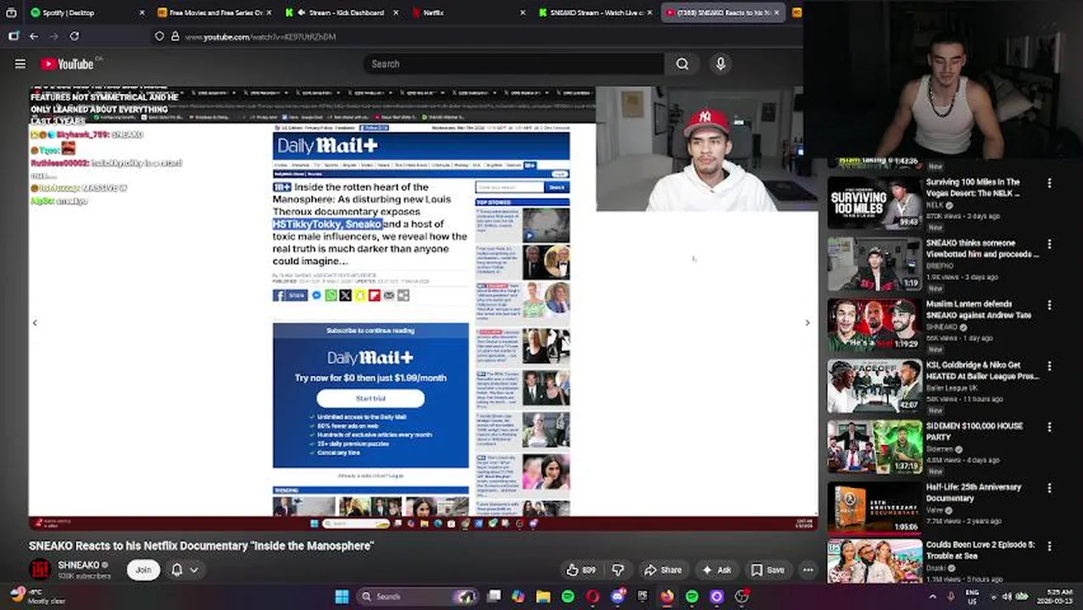Click the browser address bar URL
The height and width of the screenshot is (610, 1083).
click(x=260, y=36)
